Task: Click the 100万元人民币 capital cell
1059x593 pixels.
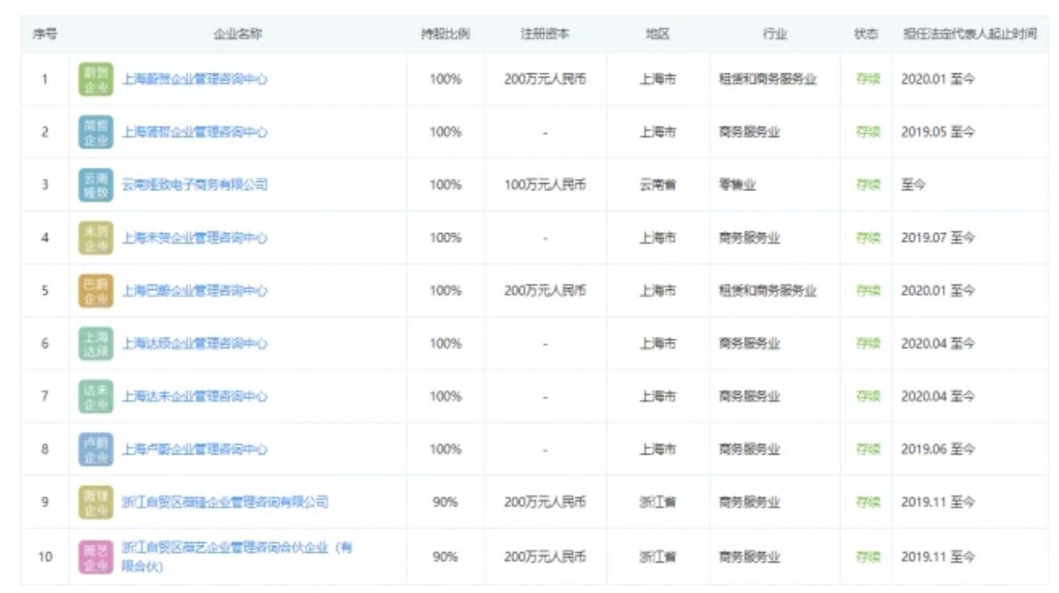Action: click(x=545, y=184)
